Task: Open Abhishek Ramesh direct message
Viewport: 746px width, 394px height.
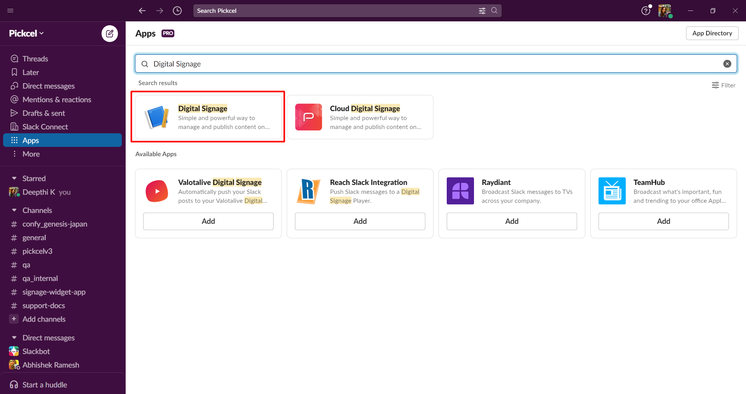Action: (62, 365)
